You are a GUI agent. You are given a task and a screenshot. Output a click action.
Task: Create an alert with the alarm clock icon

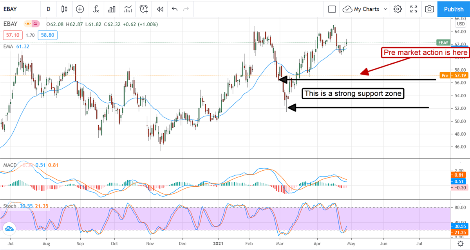144,9
